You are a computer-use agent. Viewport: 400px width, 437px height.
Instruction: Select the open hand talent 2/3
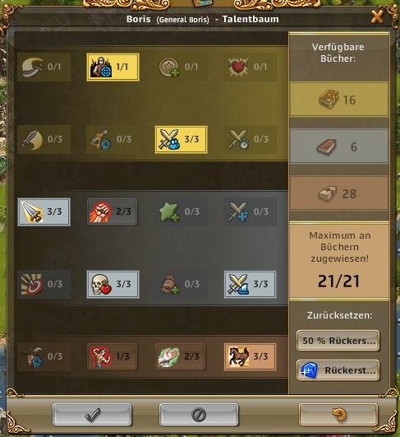point(181,356)
